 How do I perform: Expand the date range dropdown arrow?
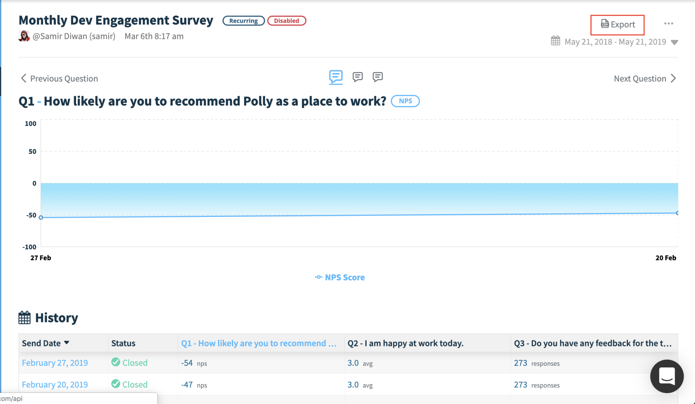point(675,42)
